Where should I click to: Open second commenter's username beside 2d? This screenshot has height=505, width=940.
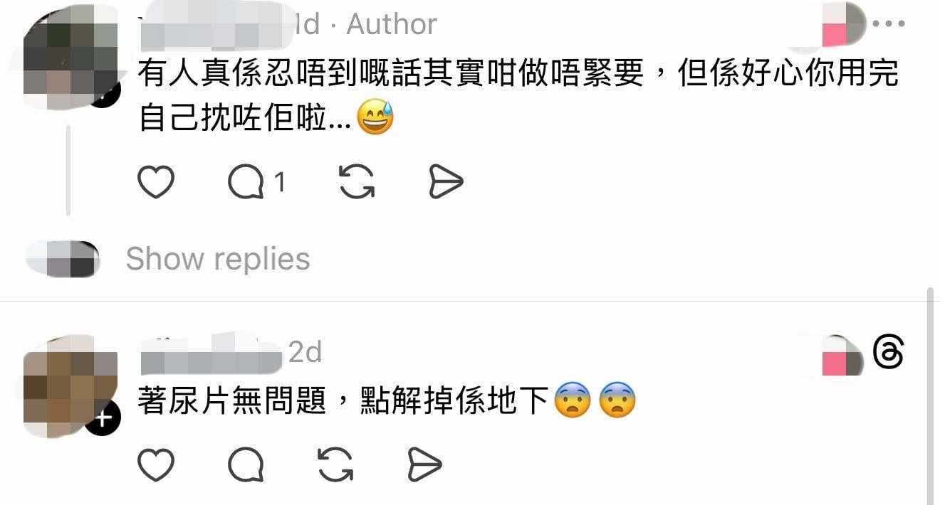(211, 353)
